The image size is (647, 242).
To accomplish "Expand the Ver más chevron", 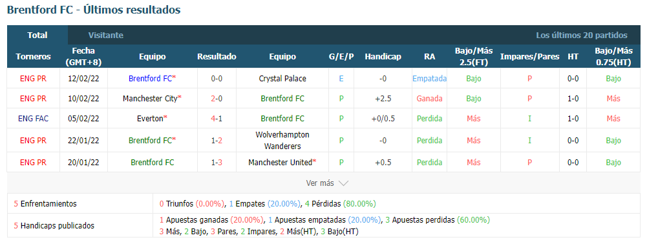I will (x=343, y=183).
